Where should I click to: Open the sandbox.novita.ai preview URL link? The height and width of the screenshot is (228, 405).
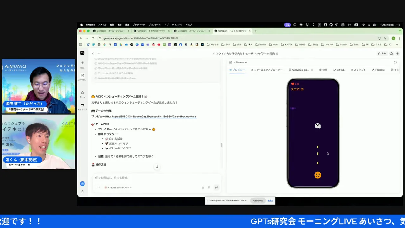pyautogui.click(x=154, y=117)
